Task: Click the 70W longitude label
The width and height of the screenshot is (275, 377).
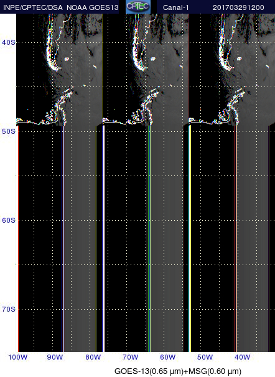Action: click(130, 357)
